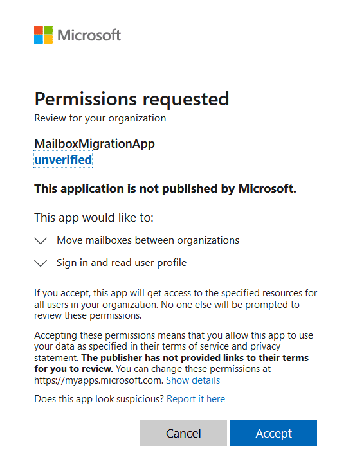
Task: Click the bold 'publisher has not provided links' text
Action: [171, 363]
